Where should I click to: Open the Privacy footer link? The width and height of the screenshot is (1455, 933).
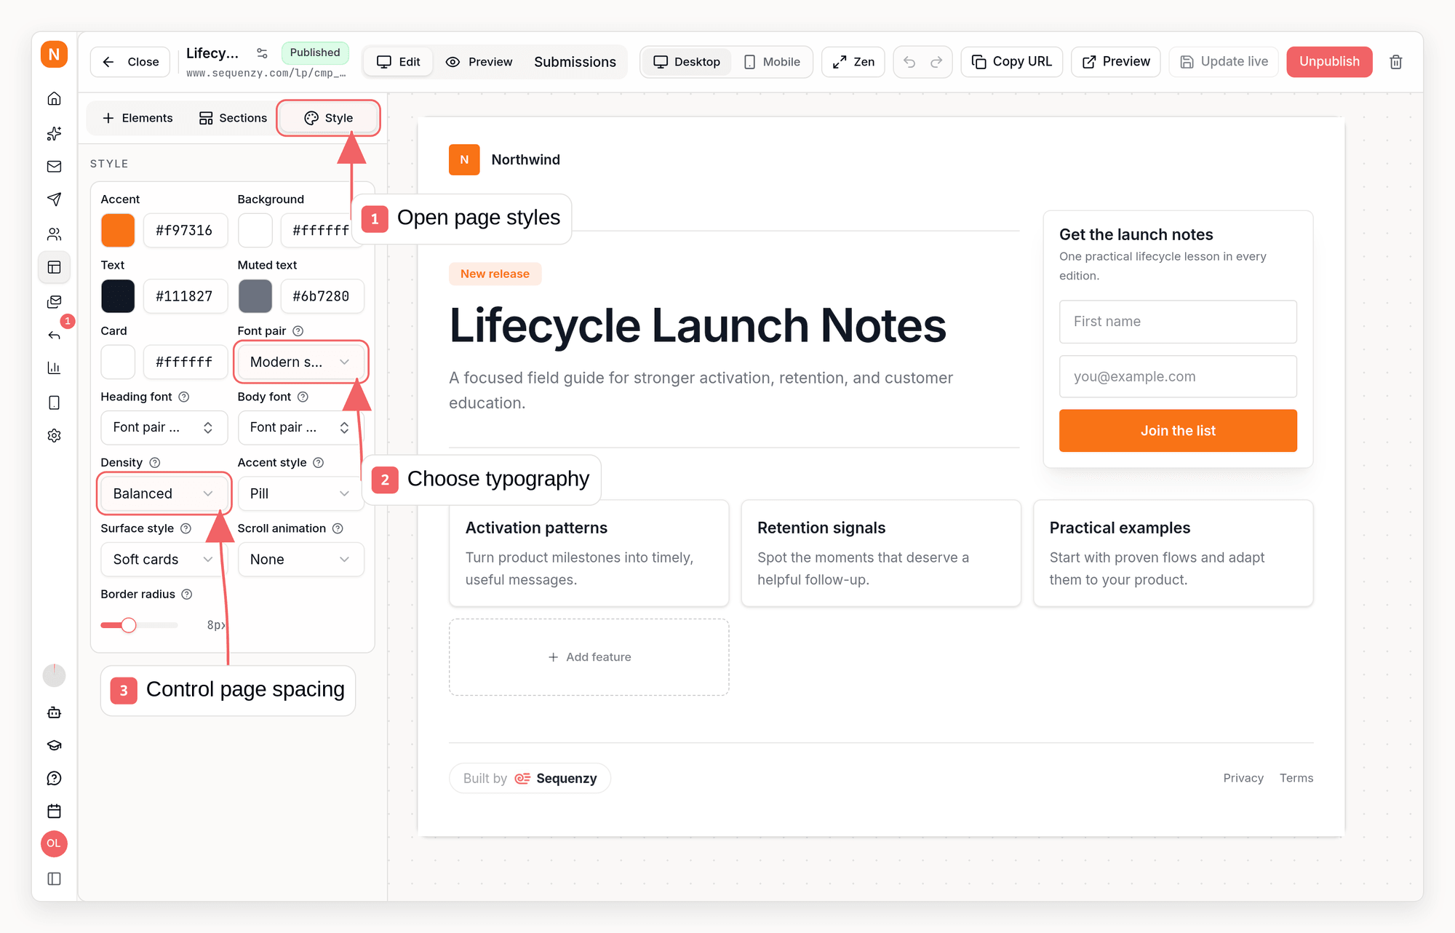point(1243,778)
